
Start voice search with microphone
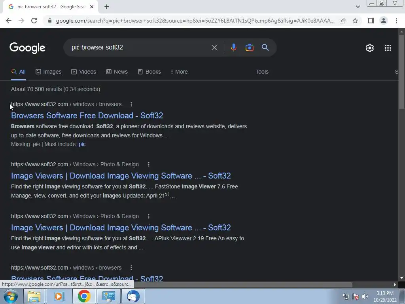coord(233,47)
